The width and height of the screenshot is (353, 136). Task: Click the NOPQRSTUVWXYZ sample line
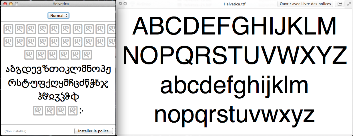pyautogui.click(x=235, y=55)
